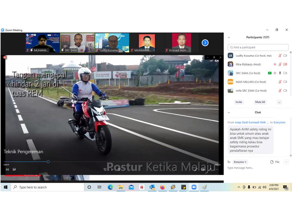Click the Invite button
The width and height of the screenshot is (292, 219).
point(239,102)
